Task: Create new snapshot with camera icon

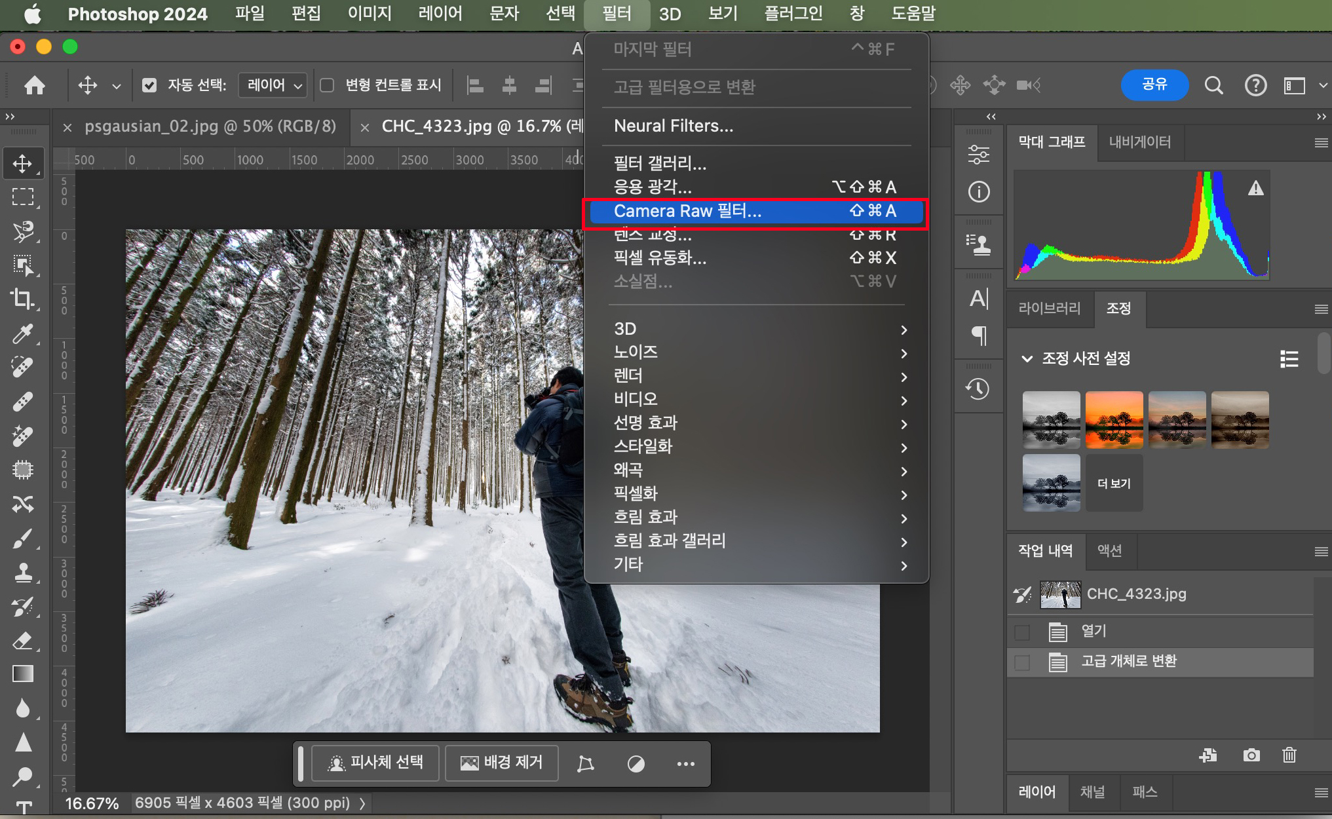Action: pyautogui.click(x=1251, y=755)
